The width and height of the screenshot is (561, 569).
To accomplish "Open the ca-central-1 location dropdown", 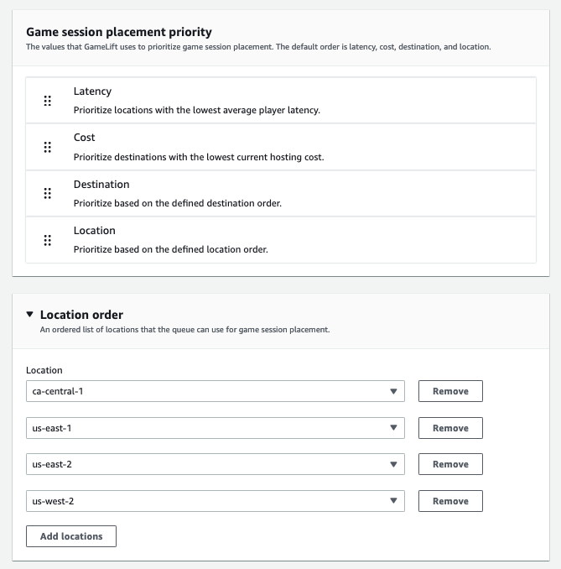I will point(215,391).
